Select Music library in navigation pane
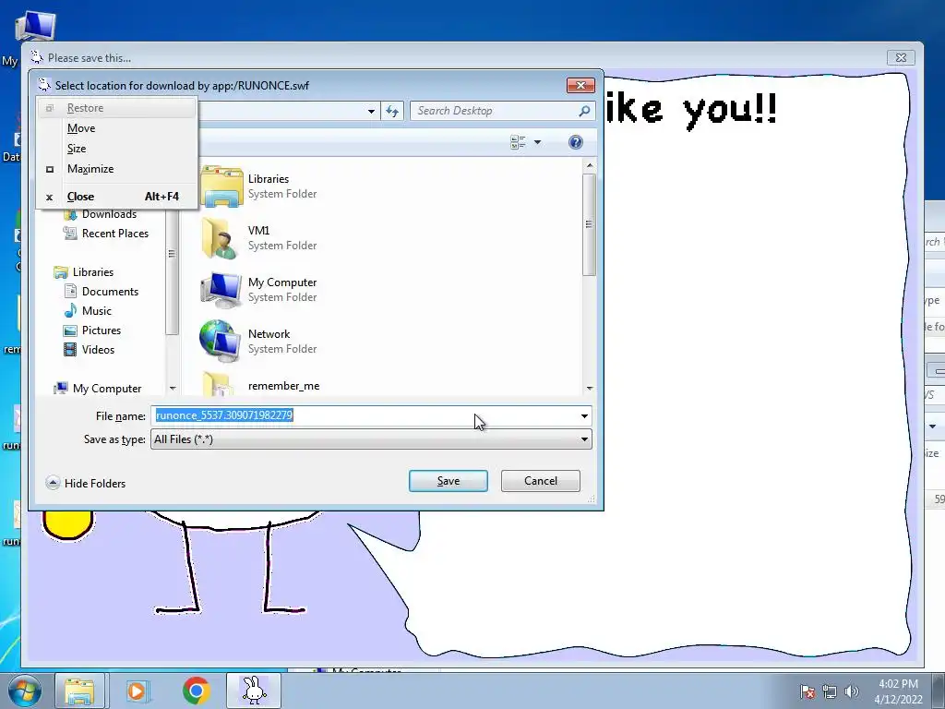 tap(88, 310)
